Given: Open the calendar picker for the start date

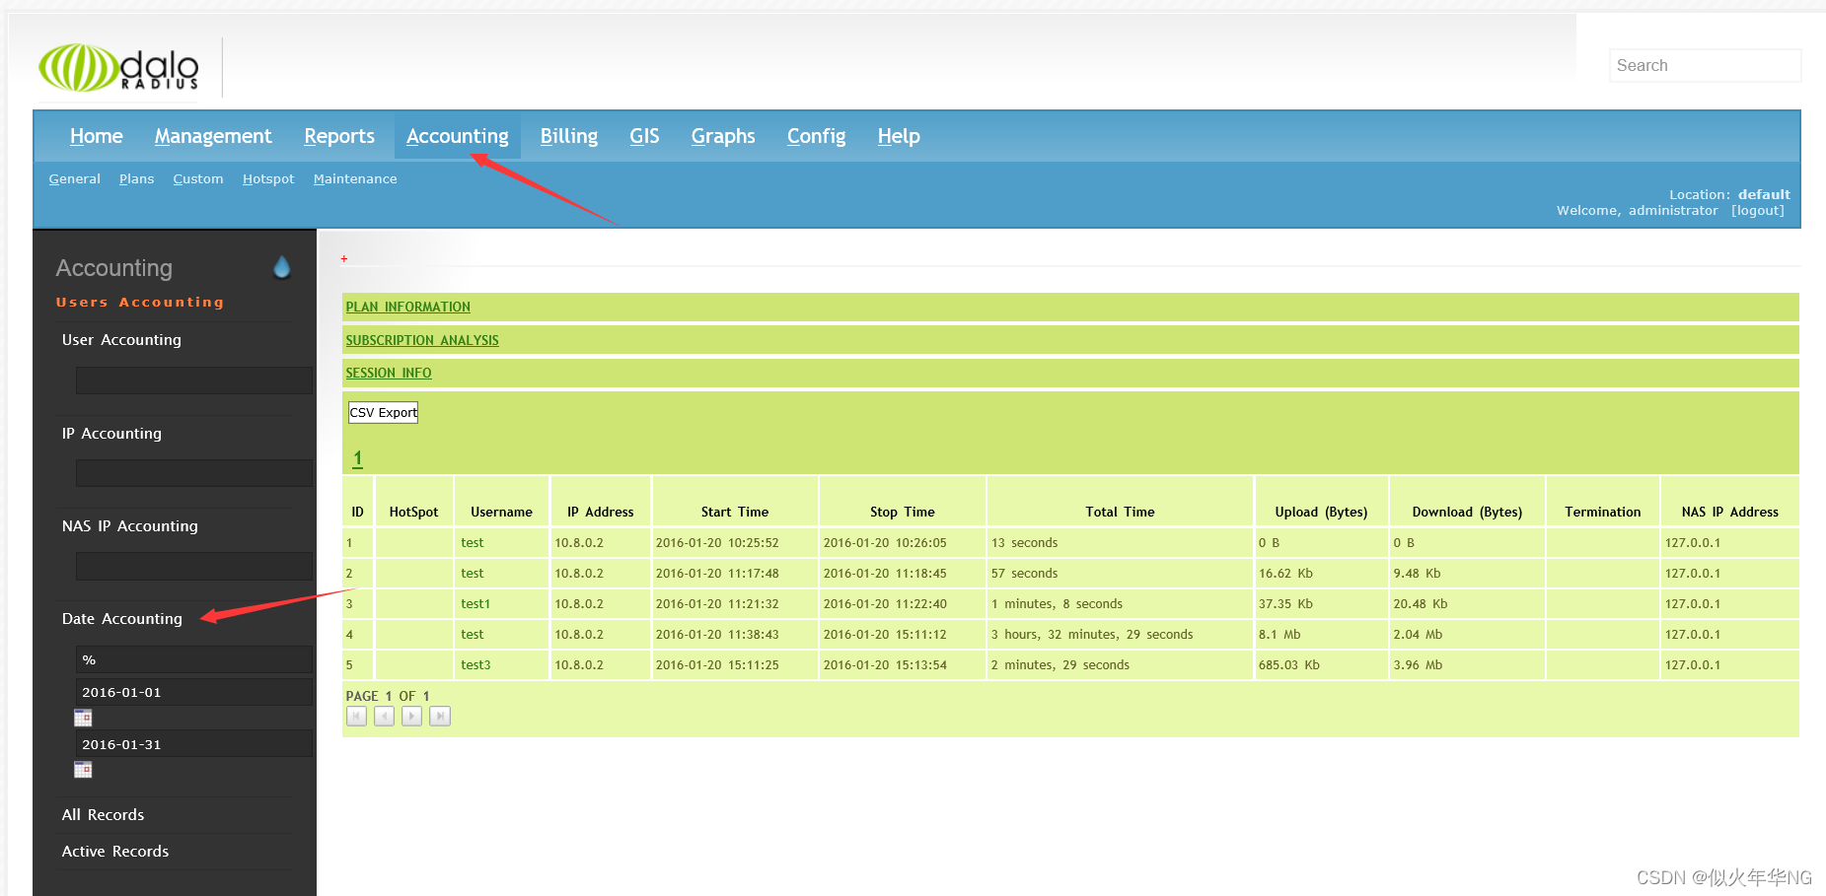Looking at the screenshot, I should [x=83, y=717].
